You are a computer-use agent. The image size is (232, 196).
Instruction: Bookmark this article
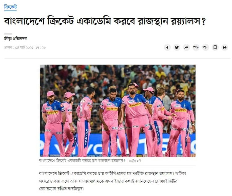click(215, 47)
